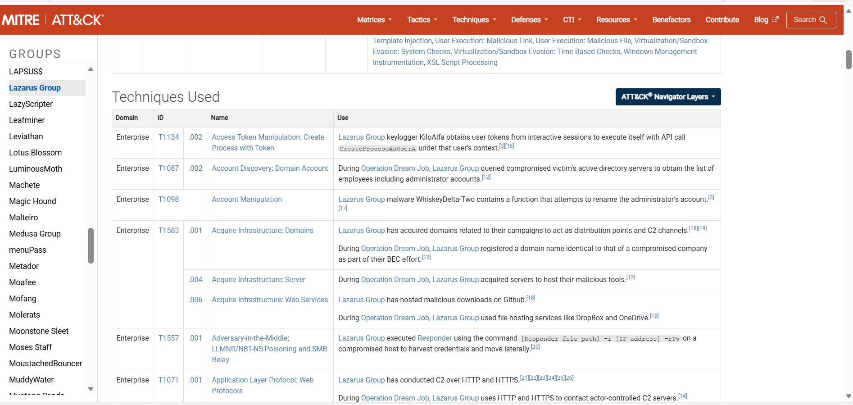Image resolution: width=853 pixels, height=405 pixels.
Task: Open Leviathan group
Action: (26, 137)
